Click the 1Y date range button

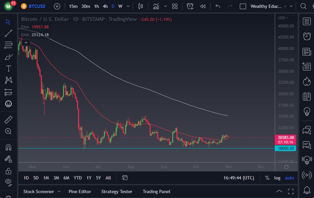tap(89, 178)
